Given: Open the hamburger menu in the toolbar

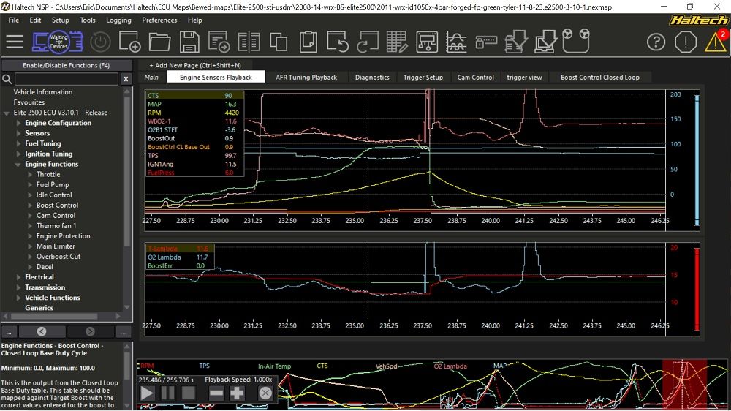Looking at the screenshot, I should 15,41.
